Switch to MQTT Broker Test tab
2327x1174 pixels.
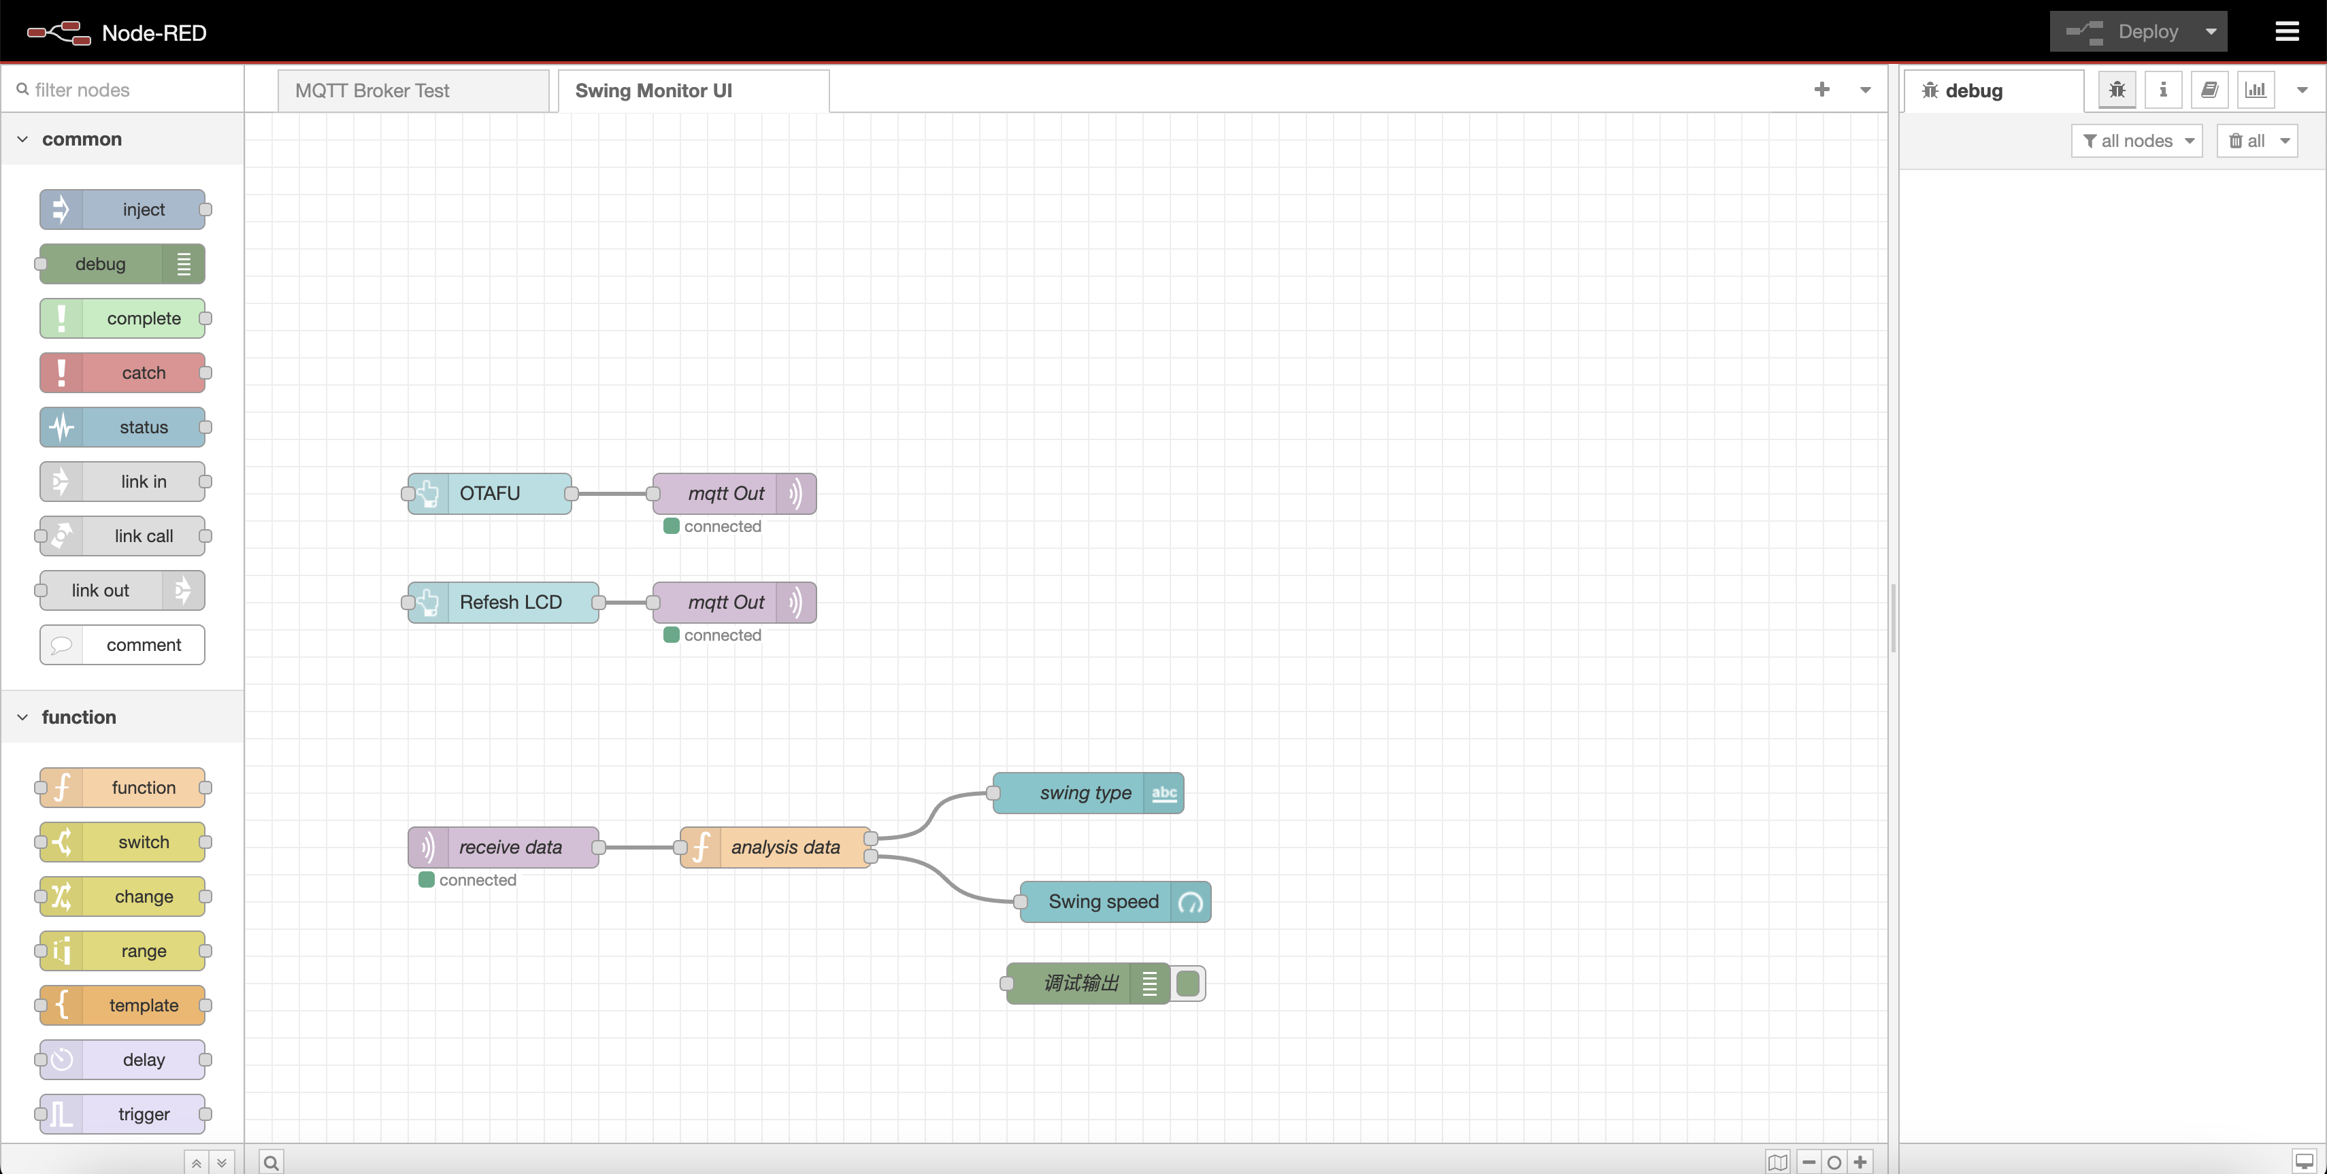(413, 90)
